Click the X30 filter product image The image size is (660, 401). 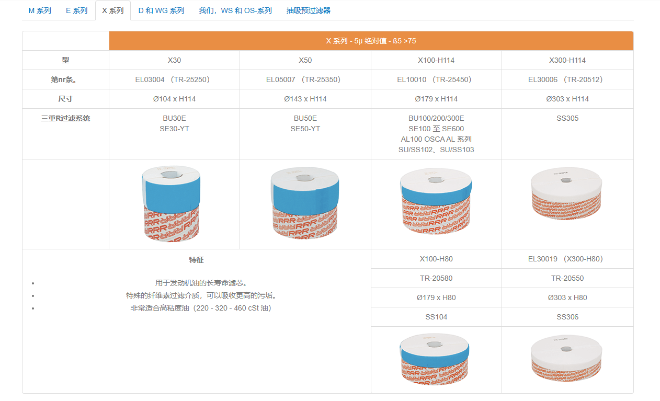click(171, 203)
